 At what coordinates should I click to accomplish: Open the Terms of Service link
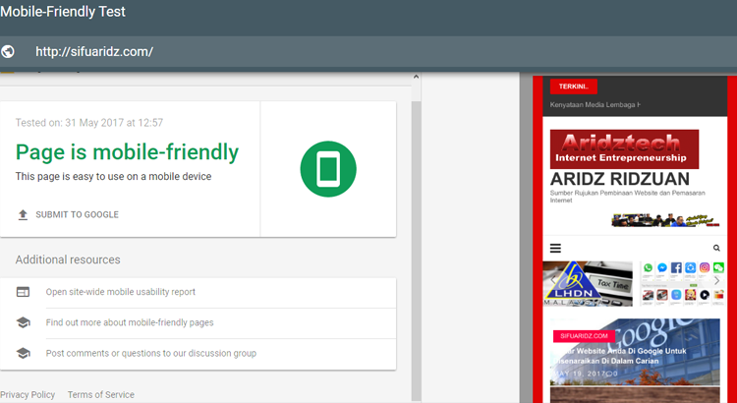[101, 394]
